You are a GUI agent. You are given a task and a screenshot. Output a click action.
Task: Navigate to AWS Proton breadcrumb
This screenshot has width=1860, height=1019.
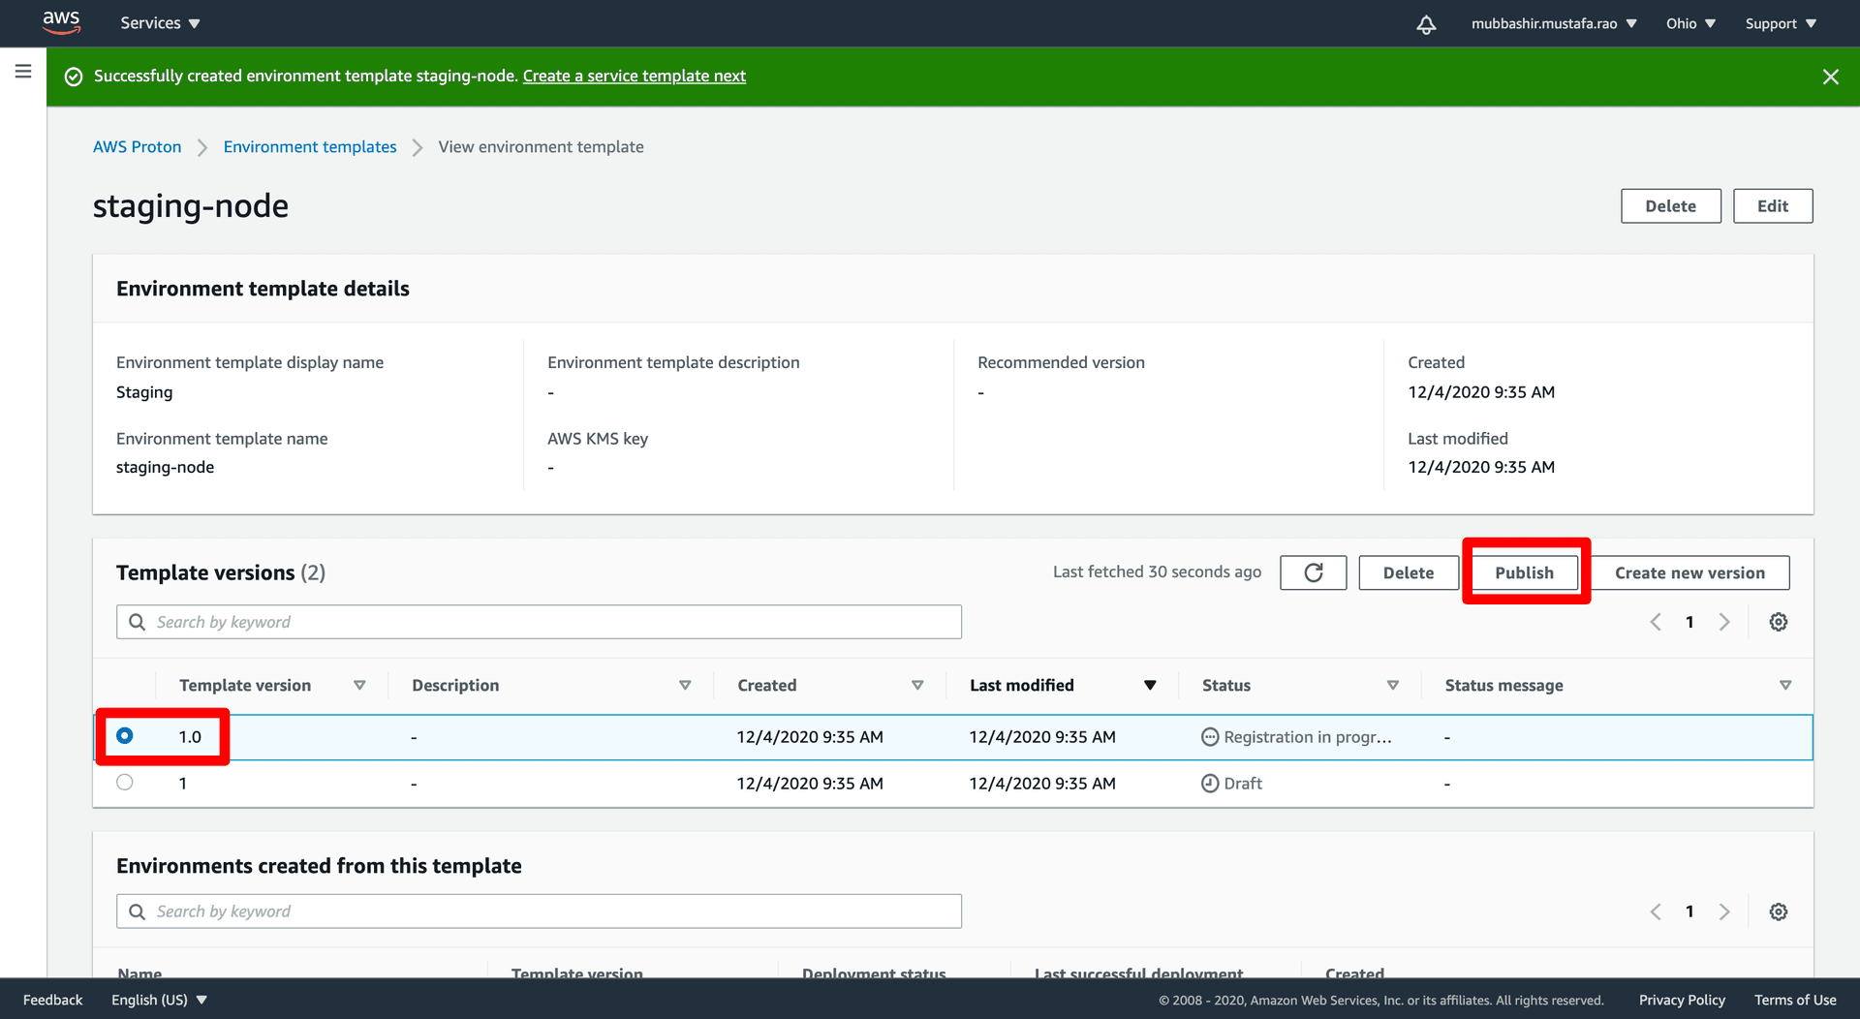point(137,147)
